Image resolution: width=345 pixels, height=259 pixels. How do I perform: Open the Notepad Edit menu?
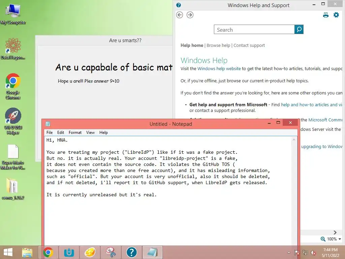61,132
